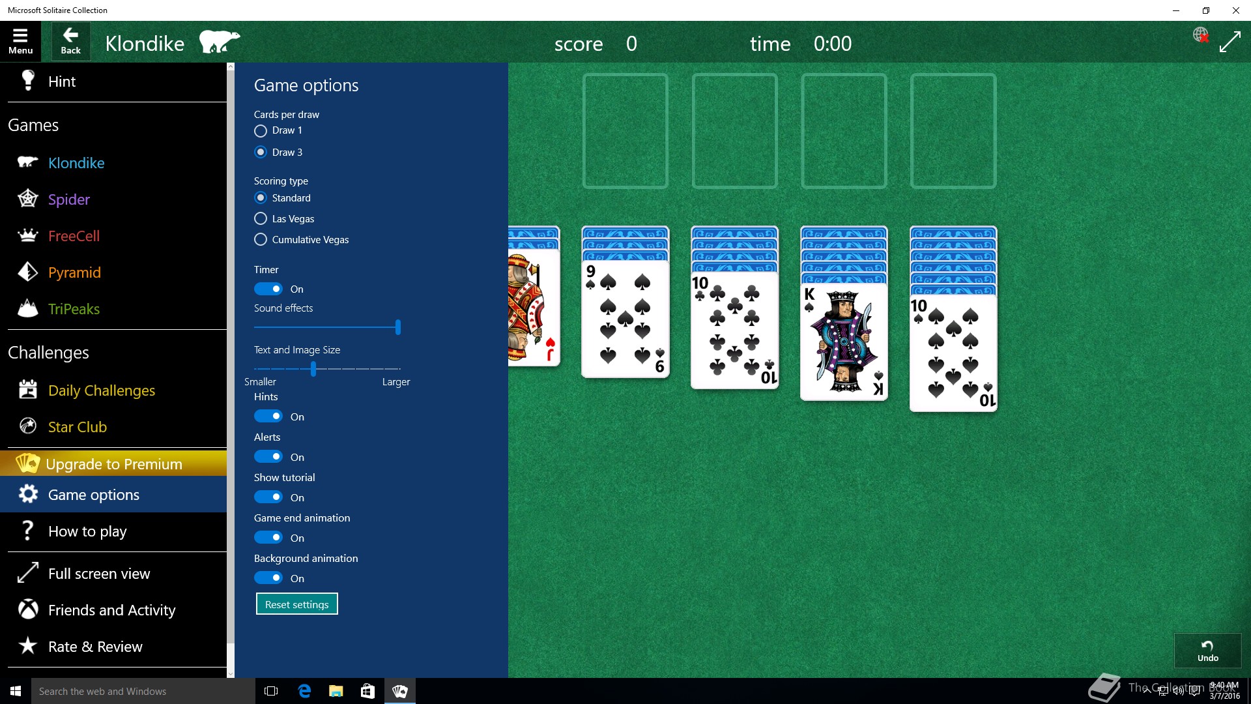Image resolution: width=1251 pixels, height=704 pixels.
Task: Click the first empty foundation slot
Action: pyautogui.click(x=625, y=131)
